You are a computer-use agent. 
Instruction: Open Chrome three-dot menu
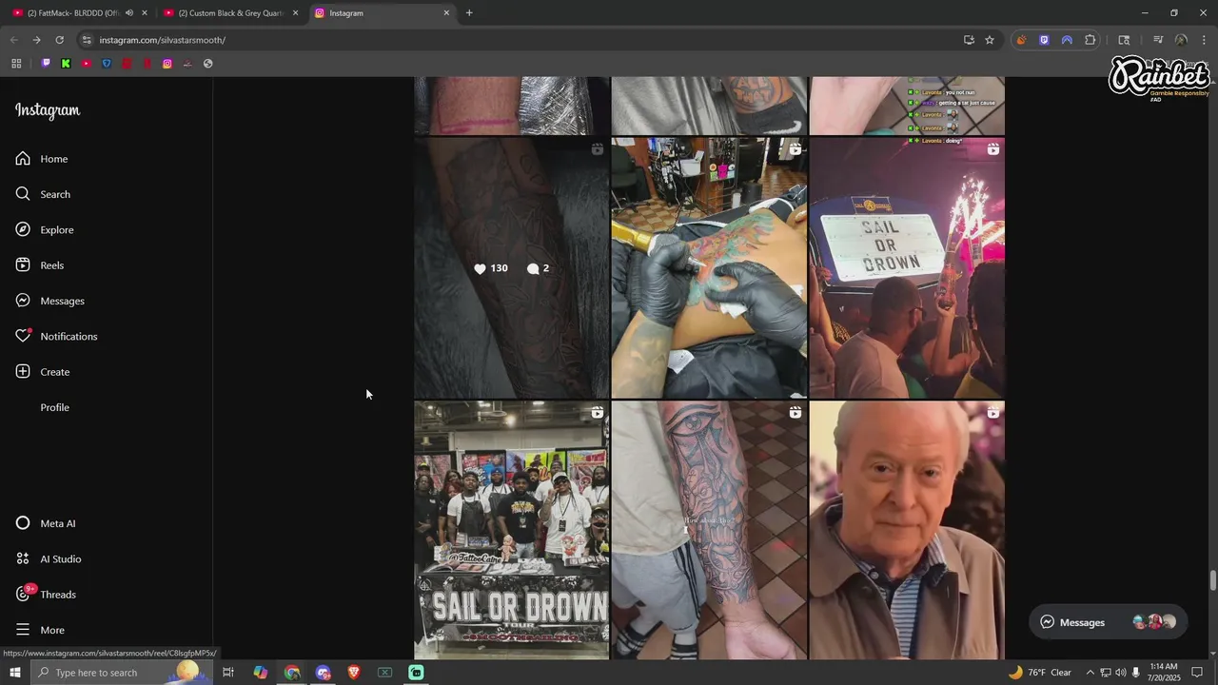(1203, 40)
